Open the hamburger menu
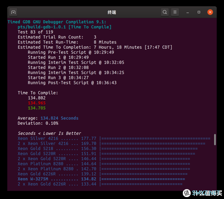The width and height of the screenshot is (224, 199). 175,12
